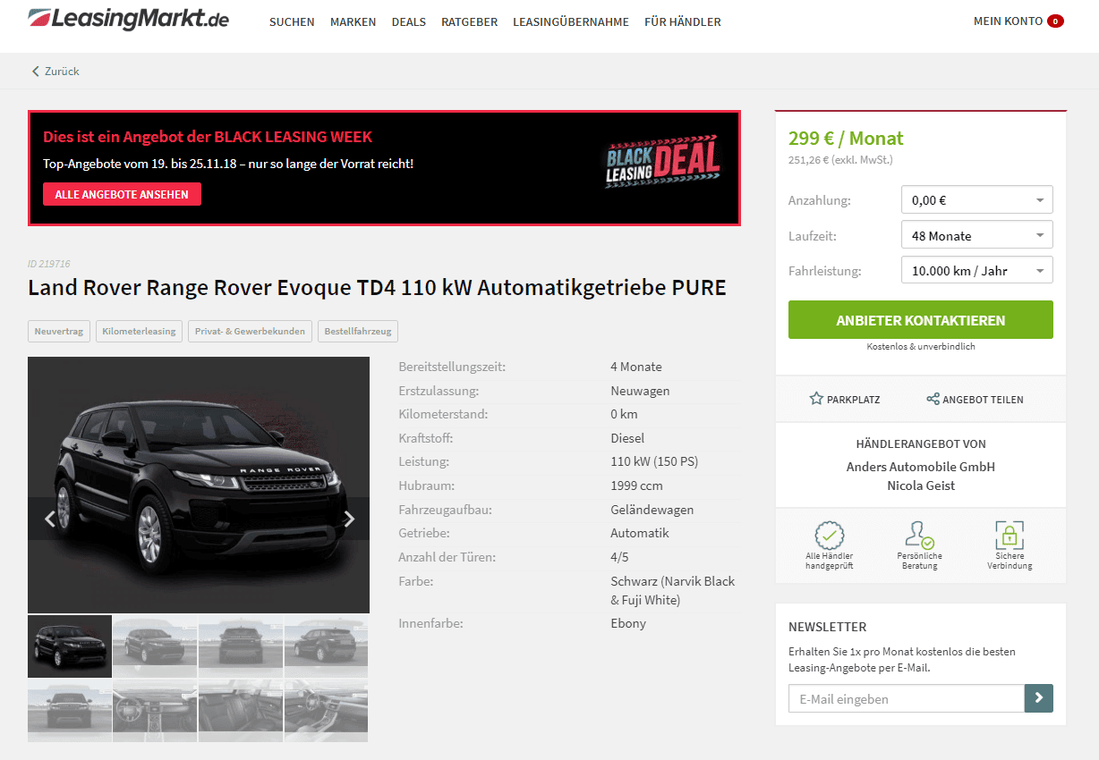Select the seats interior thumbnail
This screenshot has height=760, width=1099.
(241, 711)
